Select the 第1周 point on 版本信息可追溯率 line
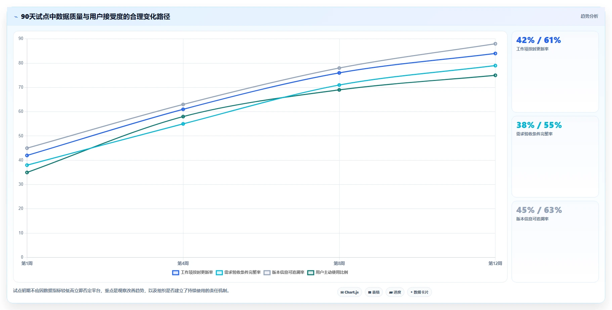This screenshot has width=612, height=310. click(27, 148)
